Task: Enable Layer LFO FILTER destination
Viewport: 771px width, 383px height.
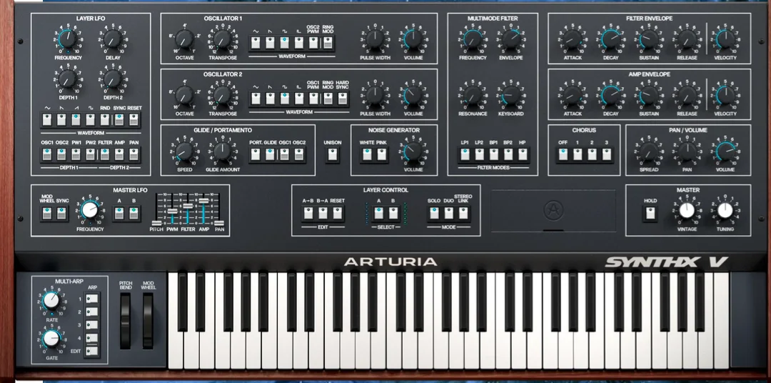Action: 105,154
